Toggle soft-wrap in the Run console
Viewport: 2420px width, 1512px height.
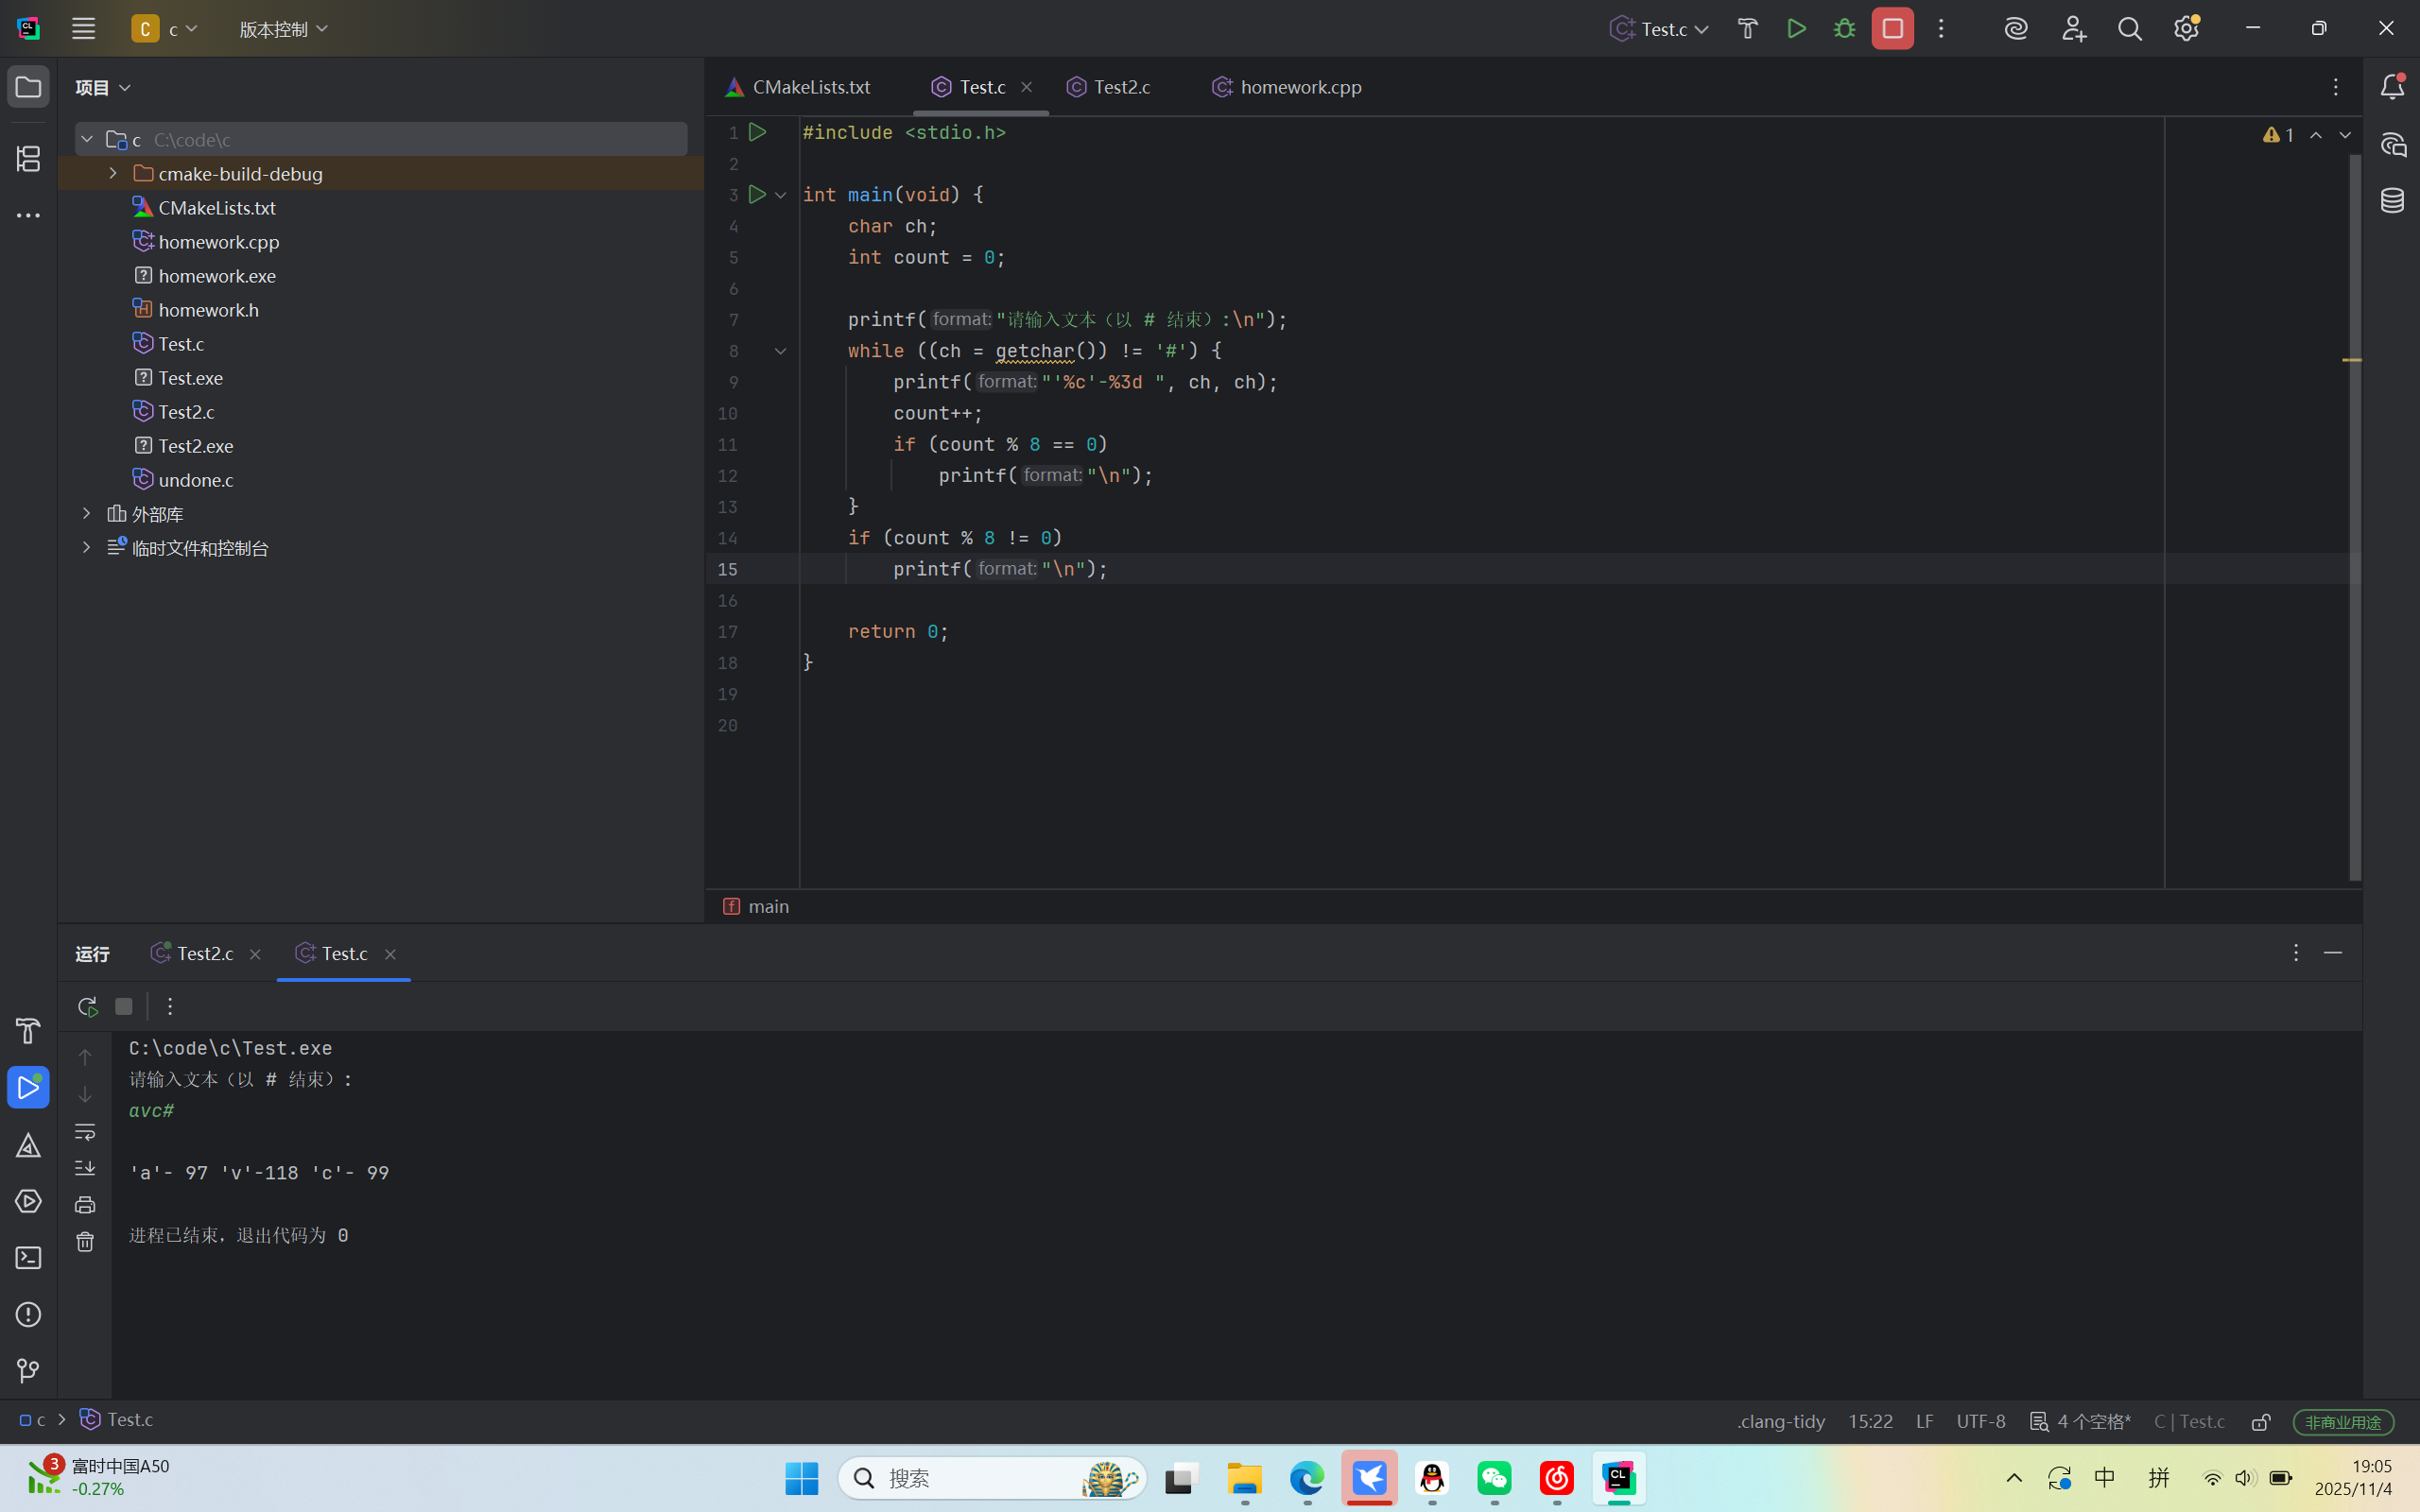[85, 1132]
